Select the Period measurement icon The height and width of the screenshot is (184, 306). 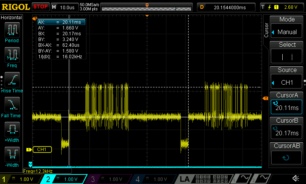(12, 32)
